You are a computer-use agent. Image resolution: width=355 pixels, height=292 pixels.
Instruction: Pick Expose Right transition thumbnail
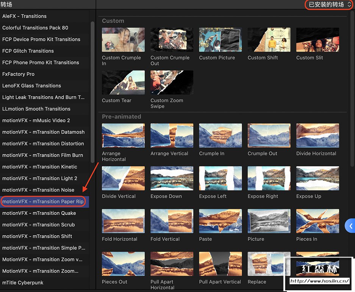point(269,178)
